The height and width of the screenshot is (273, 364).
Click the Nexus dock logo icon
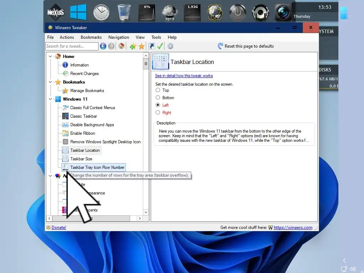tap(55, 12)
